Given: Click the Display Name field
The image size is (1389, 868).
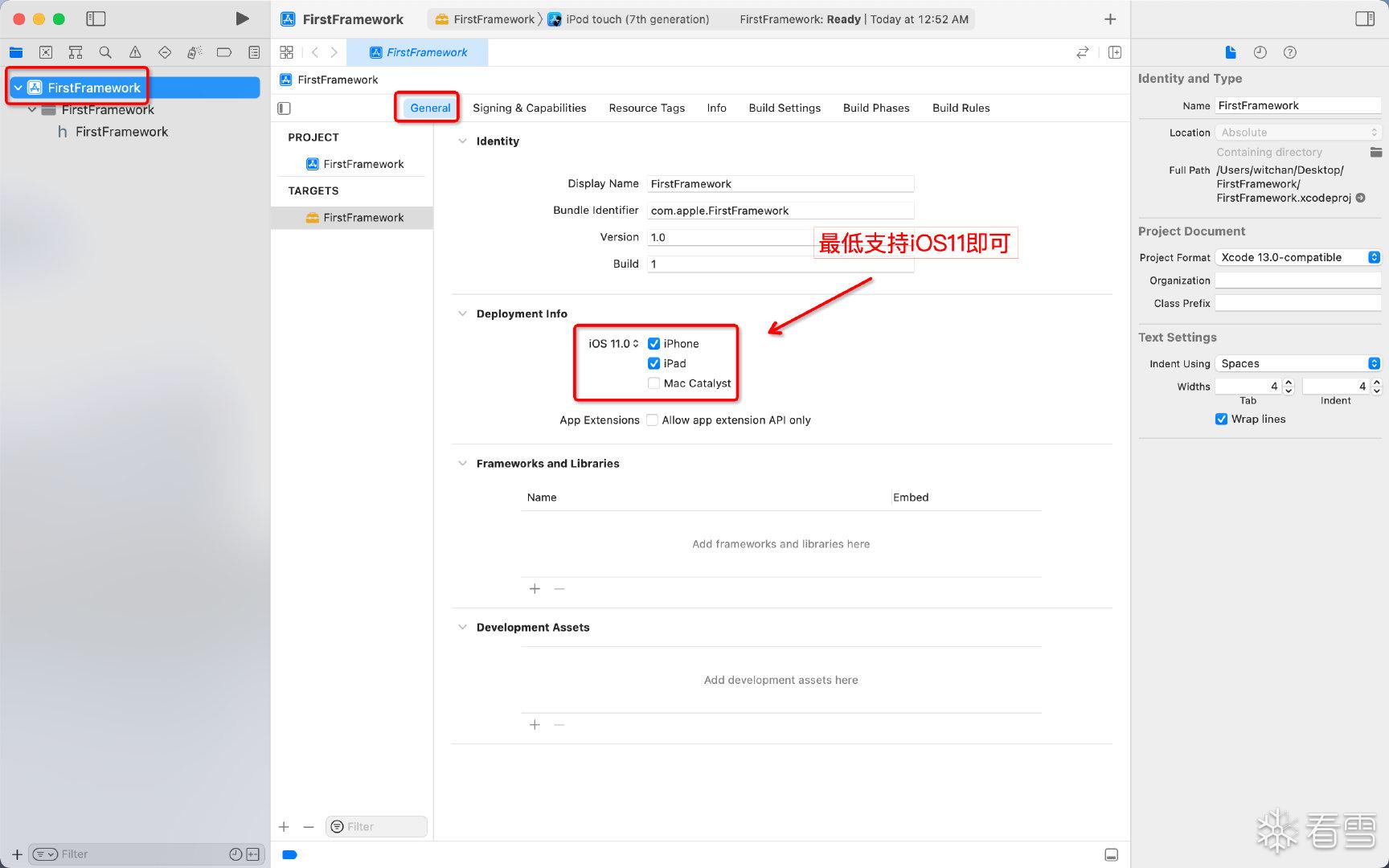Looking at the screenshot, I should [x=781, y=183].
